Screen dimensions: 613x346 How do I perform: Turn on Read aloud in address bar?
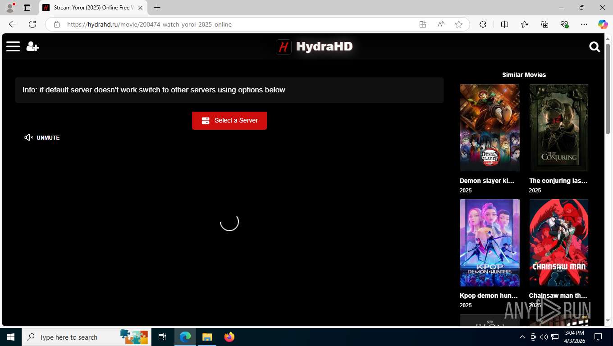(x=441, y=24)
